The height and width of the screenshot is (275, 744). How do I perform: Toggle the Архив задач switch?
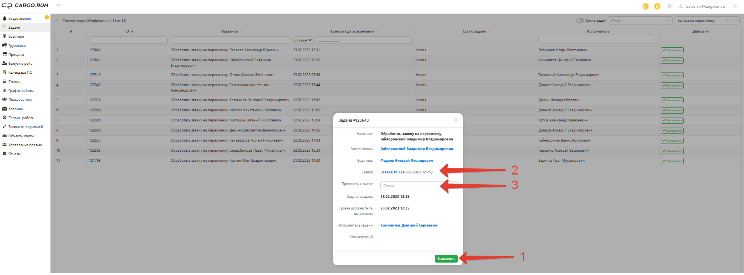(580, 21)
